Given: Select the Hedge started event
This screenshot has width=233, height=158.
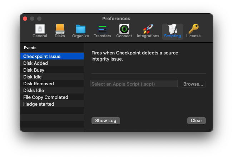Looking at the screenshot, I should coord(52,104).
